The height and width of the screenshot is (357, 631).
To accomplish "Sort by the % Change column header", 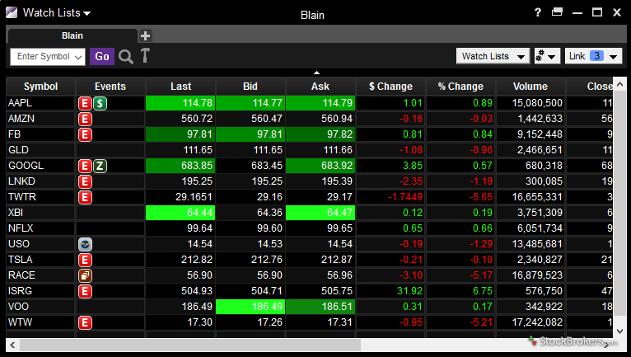I will [460, 87].
